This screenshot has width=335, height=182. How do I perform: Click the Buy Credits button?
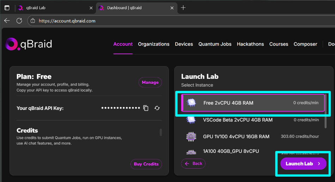click(x=146, y=164)
